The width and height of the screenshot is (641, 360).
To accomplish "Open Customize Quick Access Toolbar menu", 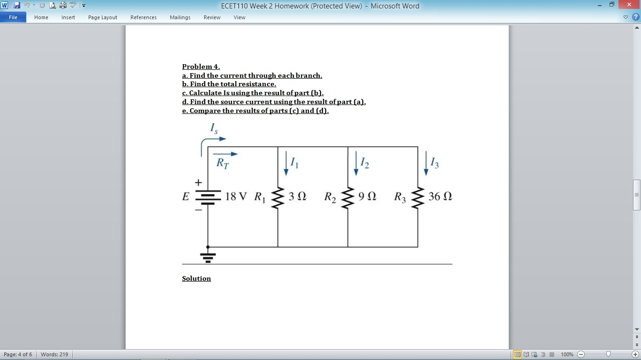I will point(83,6).
